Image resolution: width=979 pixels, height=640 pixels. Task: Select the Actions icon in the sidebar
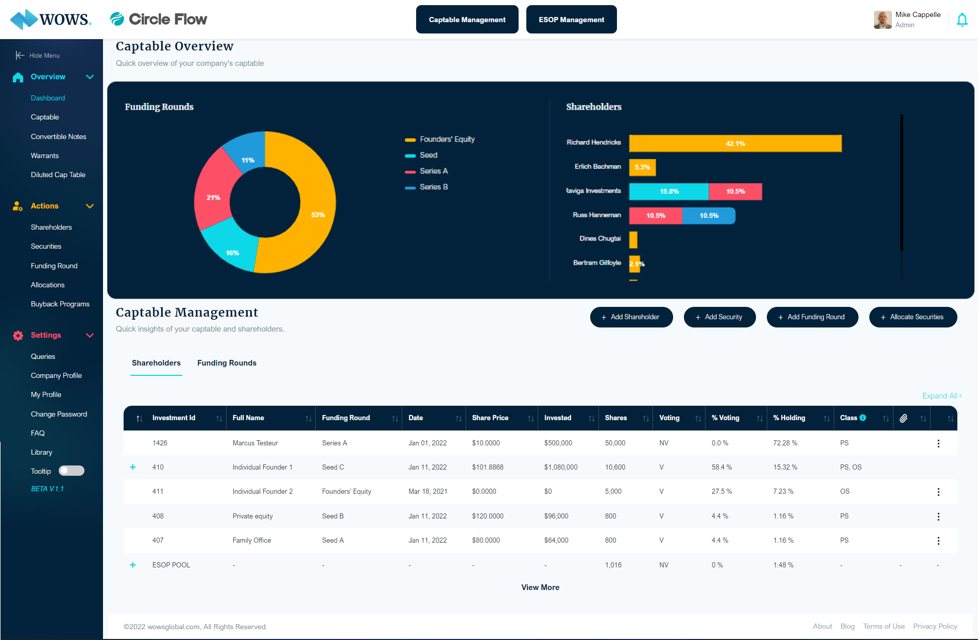tap(18, 206)
